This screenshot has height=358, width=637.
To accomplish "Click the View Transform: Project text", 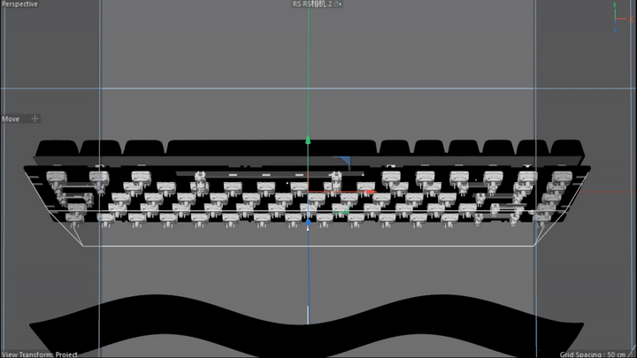I will [x=40, y=354].
